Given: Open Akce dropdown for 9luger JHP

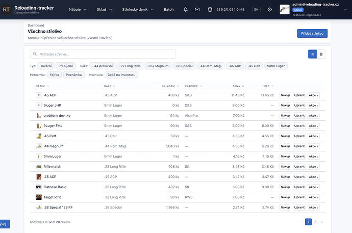Looking at the screenshot, I should coord(313,106).
